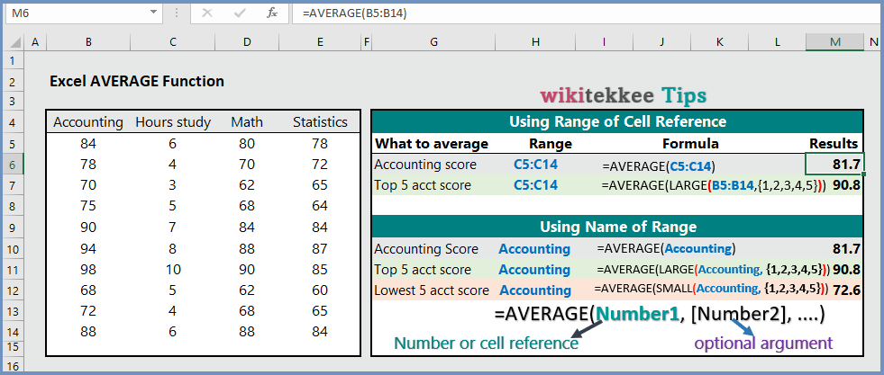884x375 pixels.
Task: Click the 'Excel AVERAGE Function' title cell
Action: point(137,82)
